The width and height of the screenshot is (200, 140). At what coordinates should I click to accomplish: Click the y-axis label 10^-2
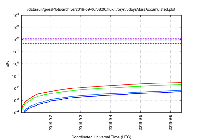tap(16, 88)
